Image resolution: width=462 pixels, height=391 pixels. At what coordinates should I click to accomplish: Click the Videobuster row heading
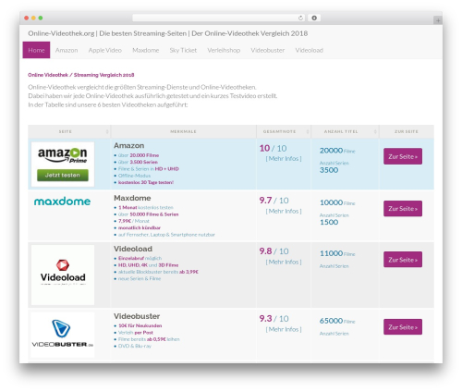137,316
